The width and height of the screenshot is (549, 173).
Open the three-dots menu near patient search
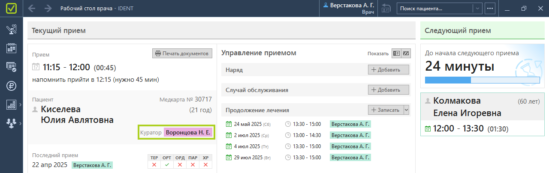click(490, 8)
